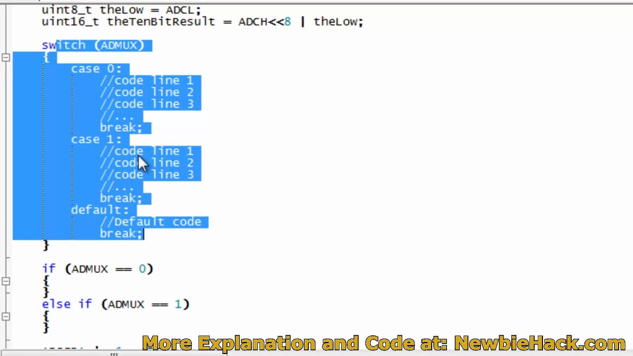Click the 'if (ADMUX == 0)' line
The height and width of the screenshot is (356, 633).
pos(97,269)
